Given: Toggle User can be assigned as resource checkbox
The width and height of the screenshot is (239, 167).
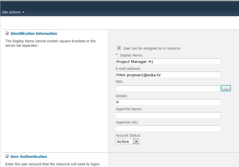Looking at the screenshot, I should [x=119, y=48].
